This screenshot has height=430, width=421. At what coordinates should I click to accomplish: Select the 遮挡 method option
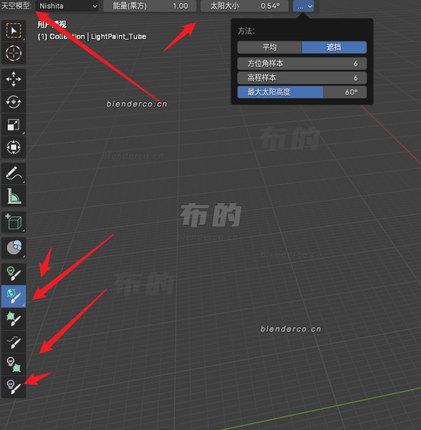pyautogui.click(x=334, y=47)
